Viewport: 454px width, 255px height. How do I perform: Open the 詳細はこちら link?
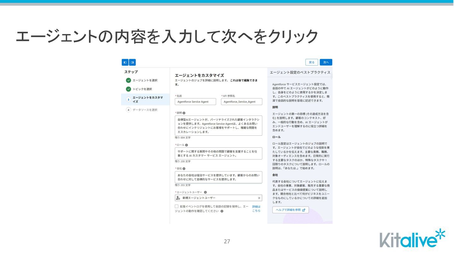tap(256, 209)
